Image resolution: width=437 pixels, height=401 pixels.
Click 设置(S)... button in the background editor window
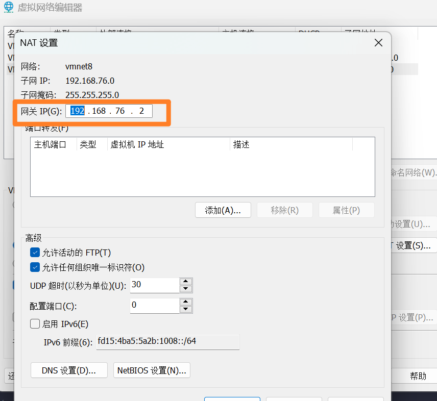[x=414, y=245]
